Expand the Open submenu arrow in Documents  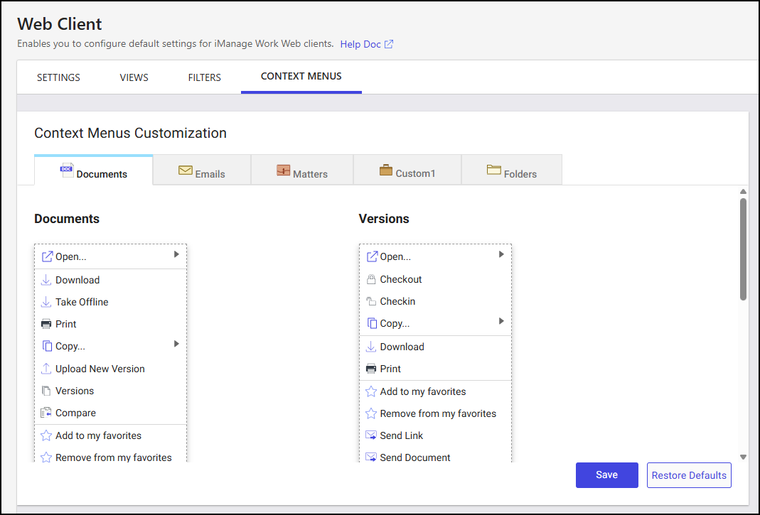pyautogui.click(x=176, y=254)
